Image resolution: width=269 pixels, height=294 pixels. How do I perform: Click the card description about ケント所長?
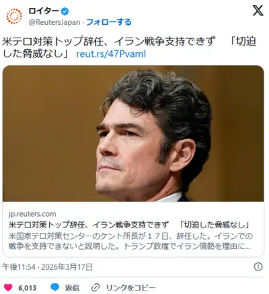click(130, 241)
